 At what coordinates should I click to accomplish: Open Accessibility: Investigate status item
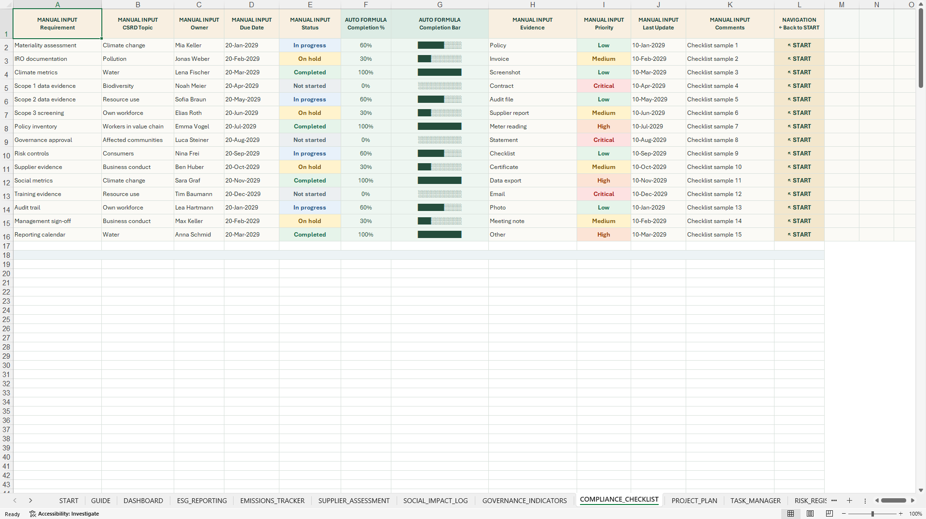[64, 514]
